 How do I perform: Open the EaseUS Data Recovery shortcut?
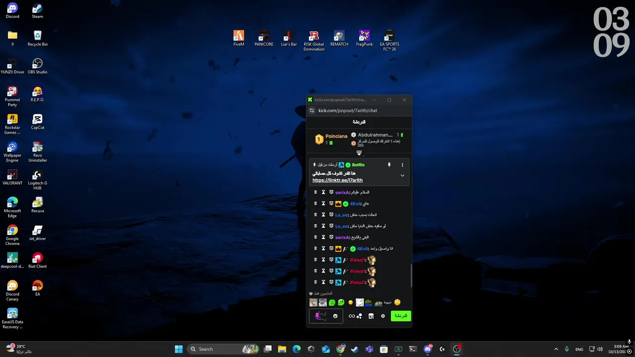click(12, 319)
